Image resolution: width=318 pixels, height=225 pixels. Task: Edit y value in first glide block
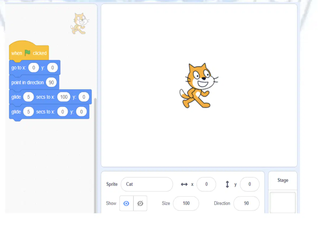[84, 97]
